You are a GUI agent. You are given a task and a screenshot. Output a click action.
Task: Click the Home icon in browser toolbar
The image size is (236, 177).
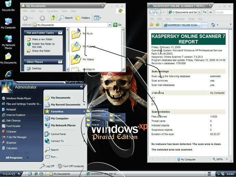click(x=213, y=25)
